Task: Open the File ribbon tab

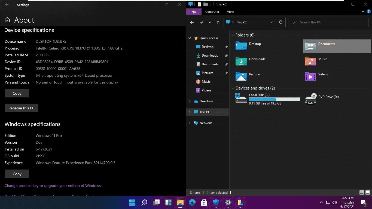Action: tap(194, 12)
